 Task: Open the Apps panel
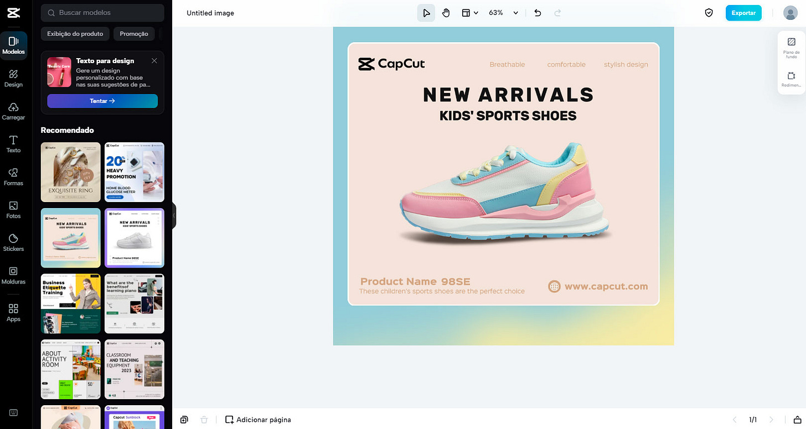(13, 313)
